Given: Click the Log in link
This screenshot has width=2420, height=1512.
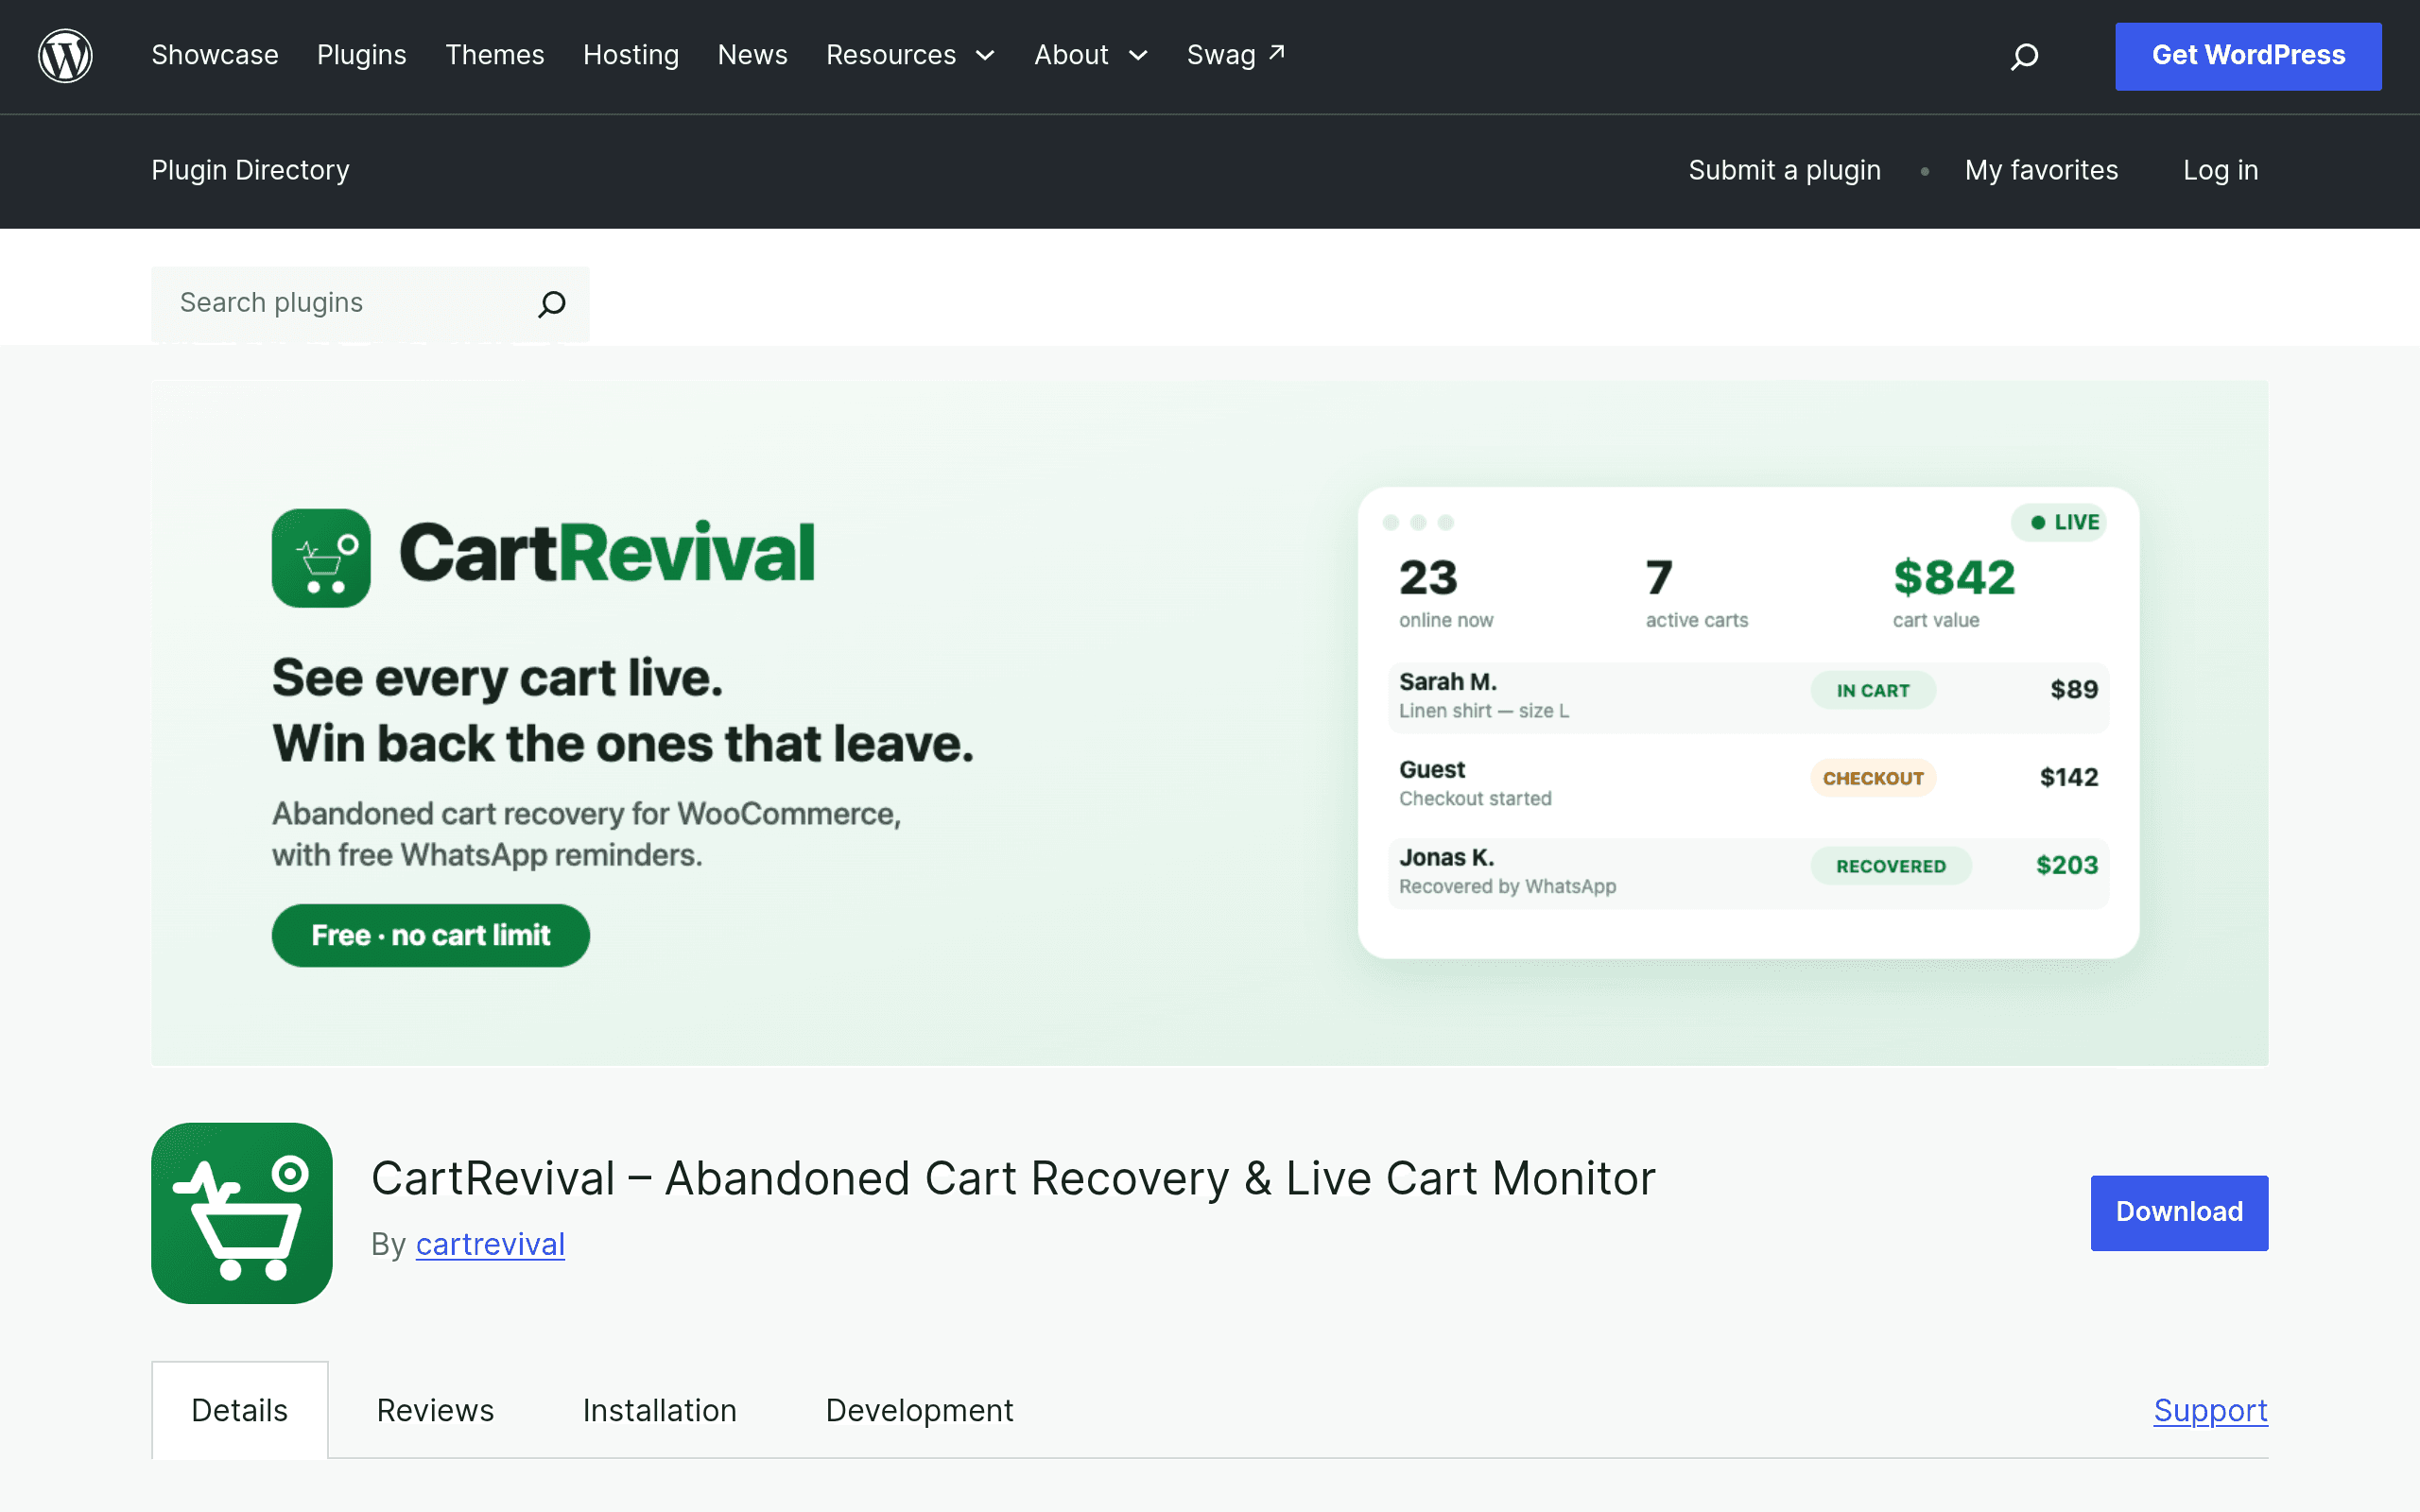Looking at the screenshot, I should click(2220, 170).
